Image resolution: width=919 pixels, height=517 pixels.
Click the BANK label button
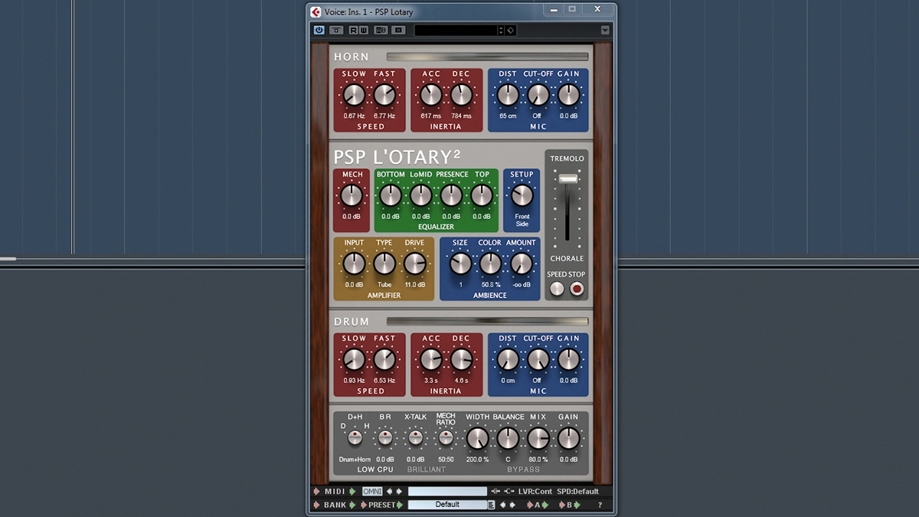[335, 505]
